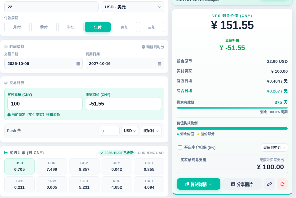Viewport: 296px width, 198px height.
Task: Reset the calculator with red refresh icon
Action: coord(282,184)
